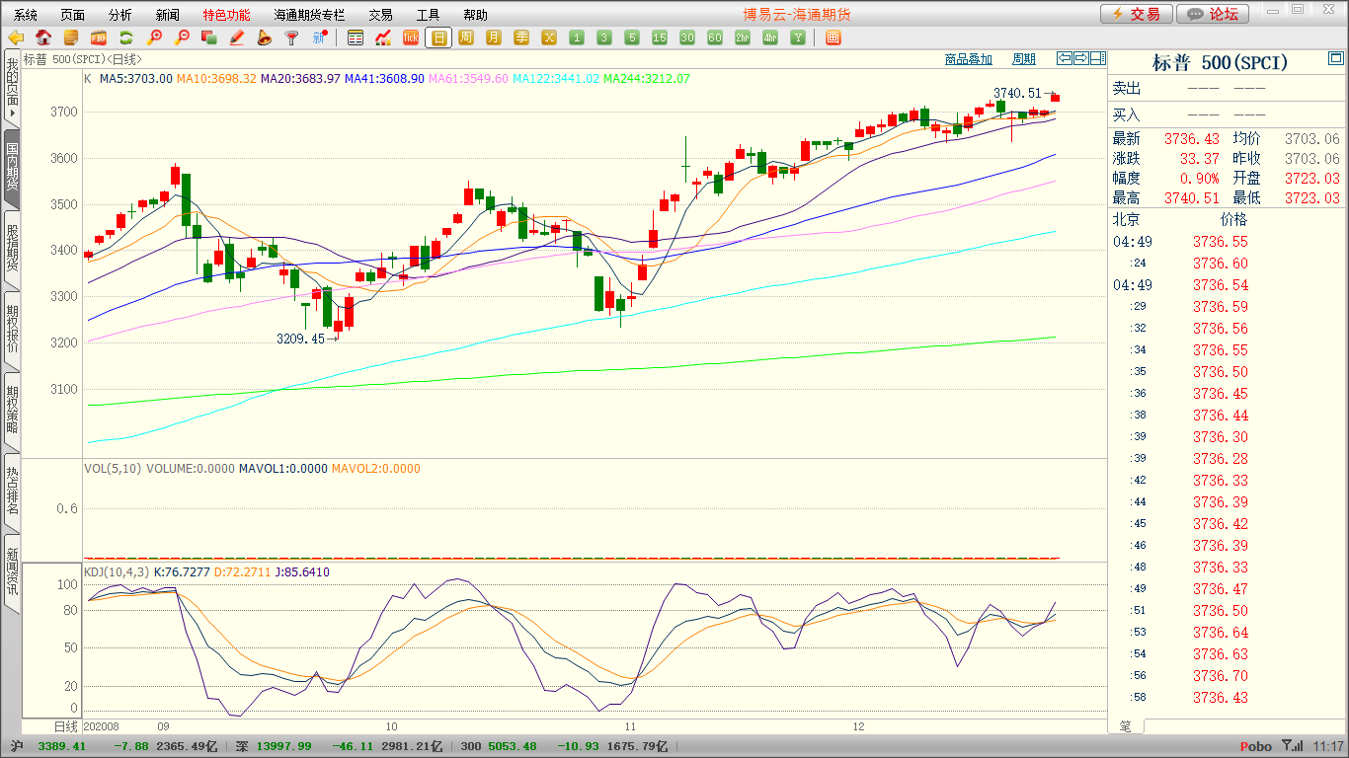This screenshot has height=758, width=1349.
Task: Open the red grid layout icon
Action: pos(833,38)
